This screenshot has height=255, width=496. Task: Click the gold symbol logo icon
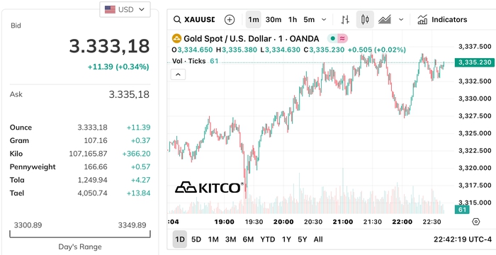pos(176,39)
